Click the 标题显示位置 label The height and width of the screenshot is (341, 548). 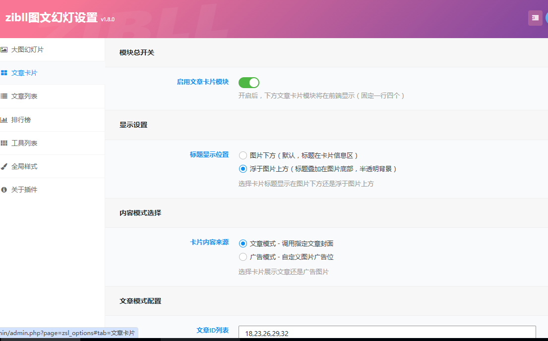(209, 155)
